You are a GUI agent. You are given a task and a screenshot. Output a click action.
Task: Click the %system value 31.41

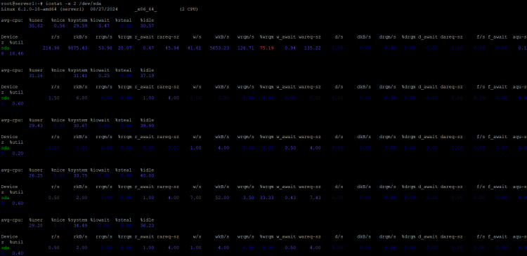[x=80, y=76]
